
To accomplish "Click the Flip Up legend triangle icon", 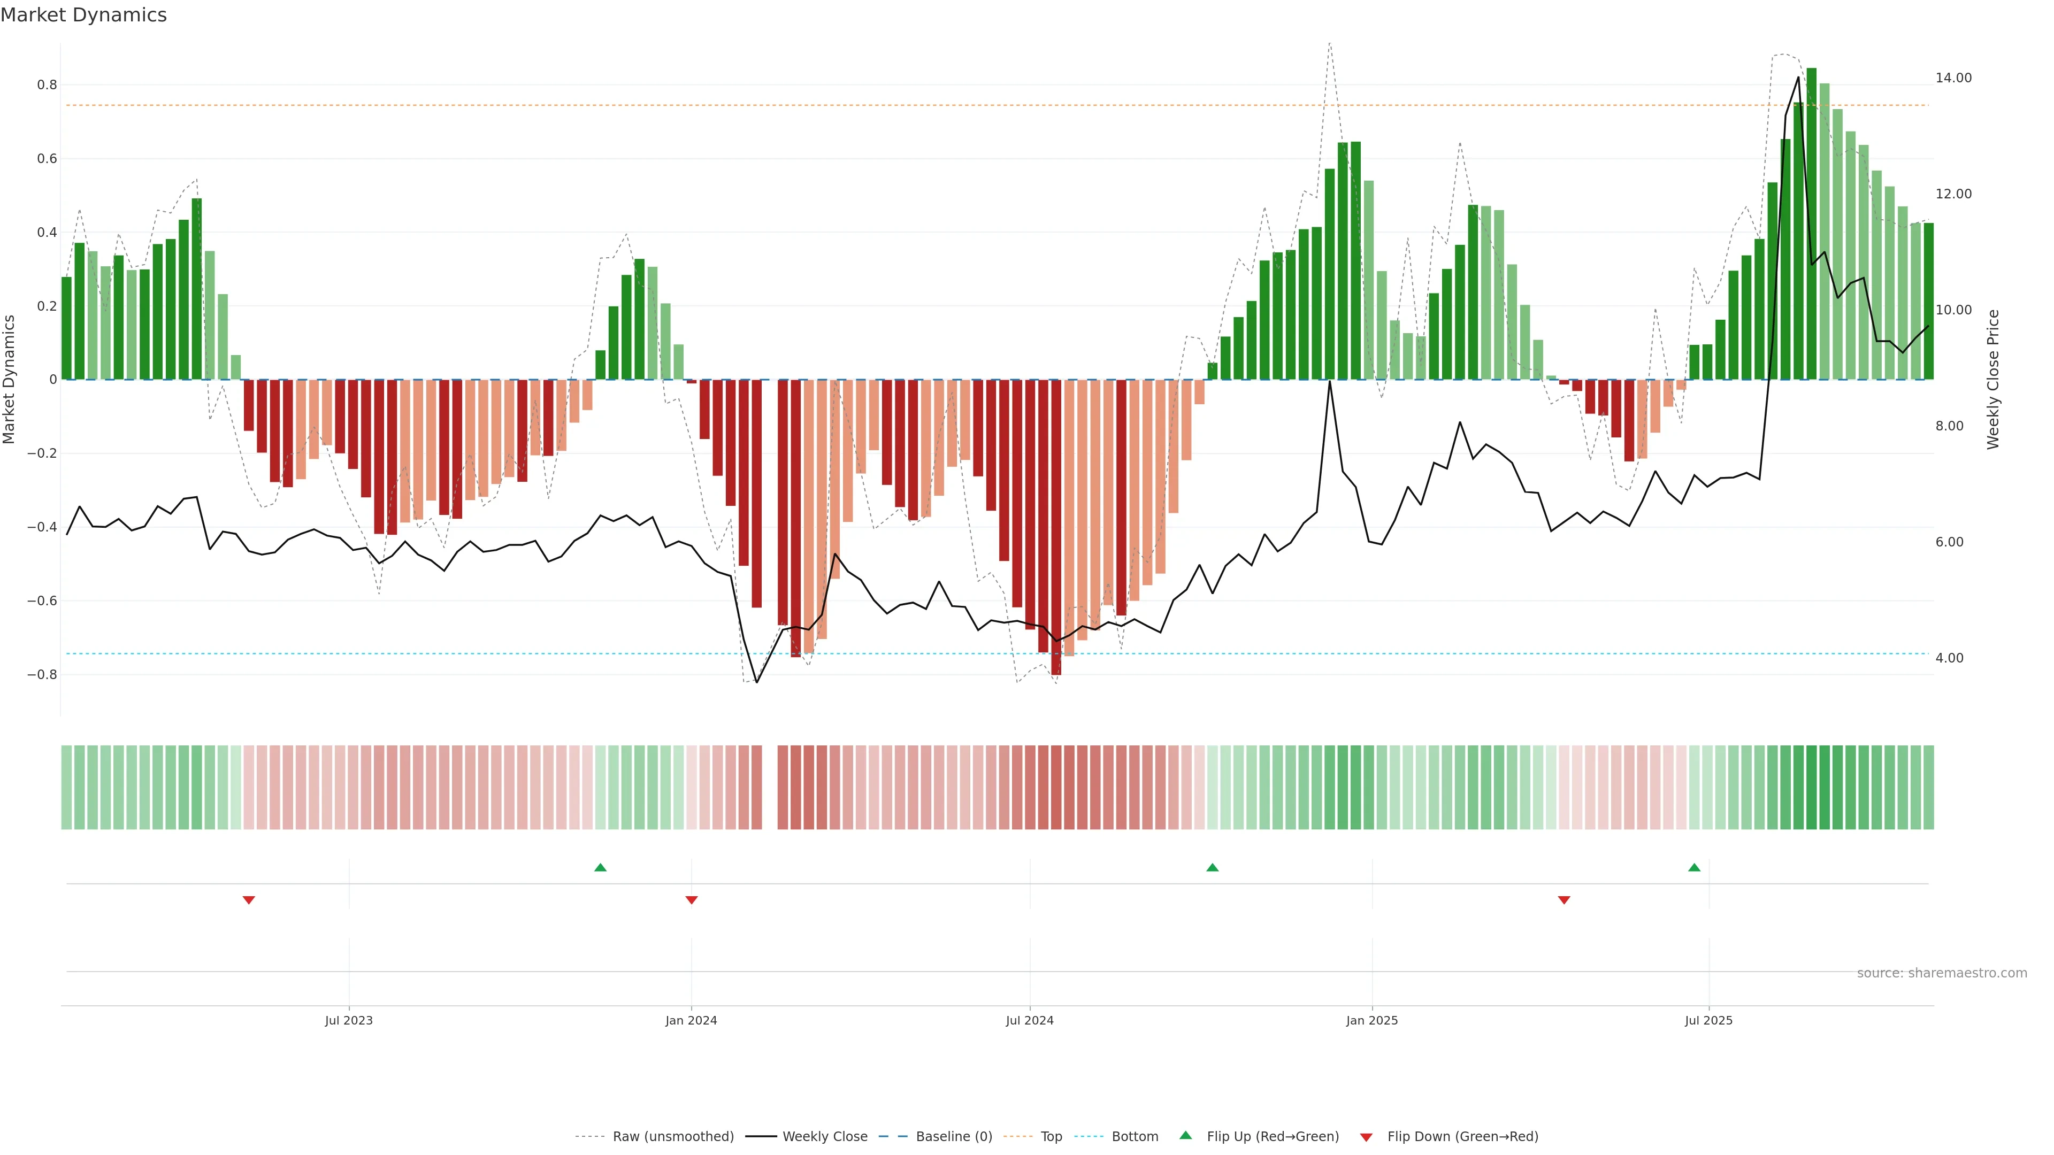I will pos(1186,1135).
